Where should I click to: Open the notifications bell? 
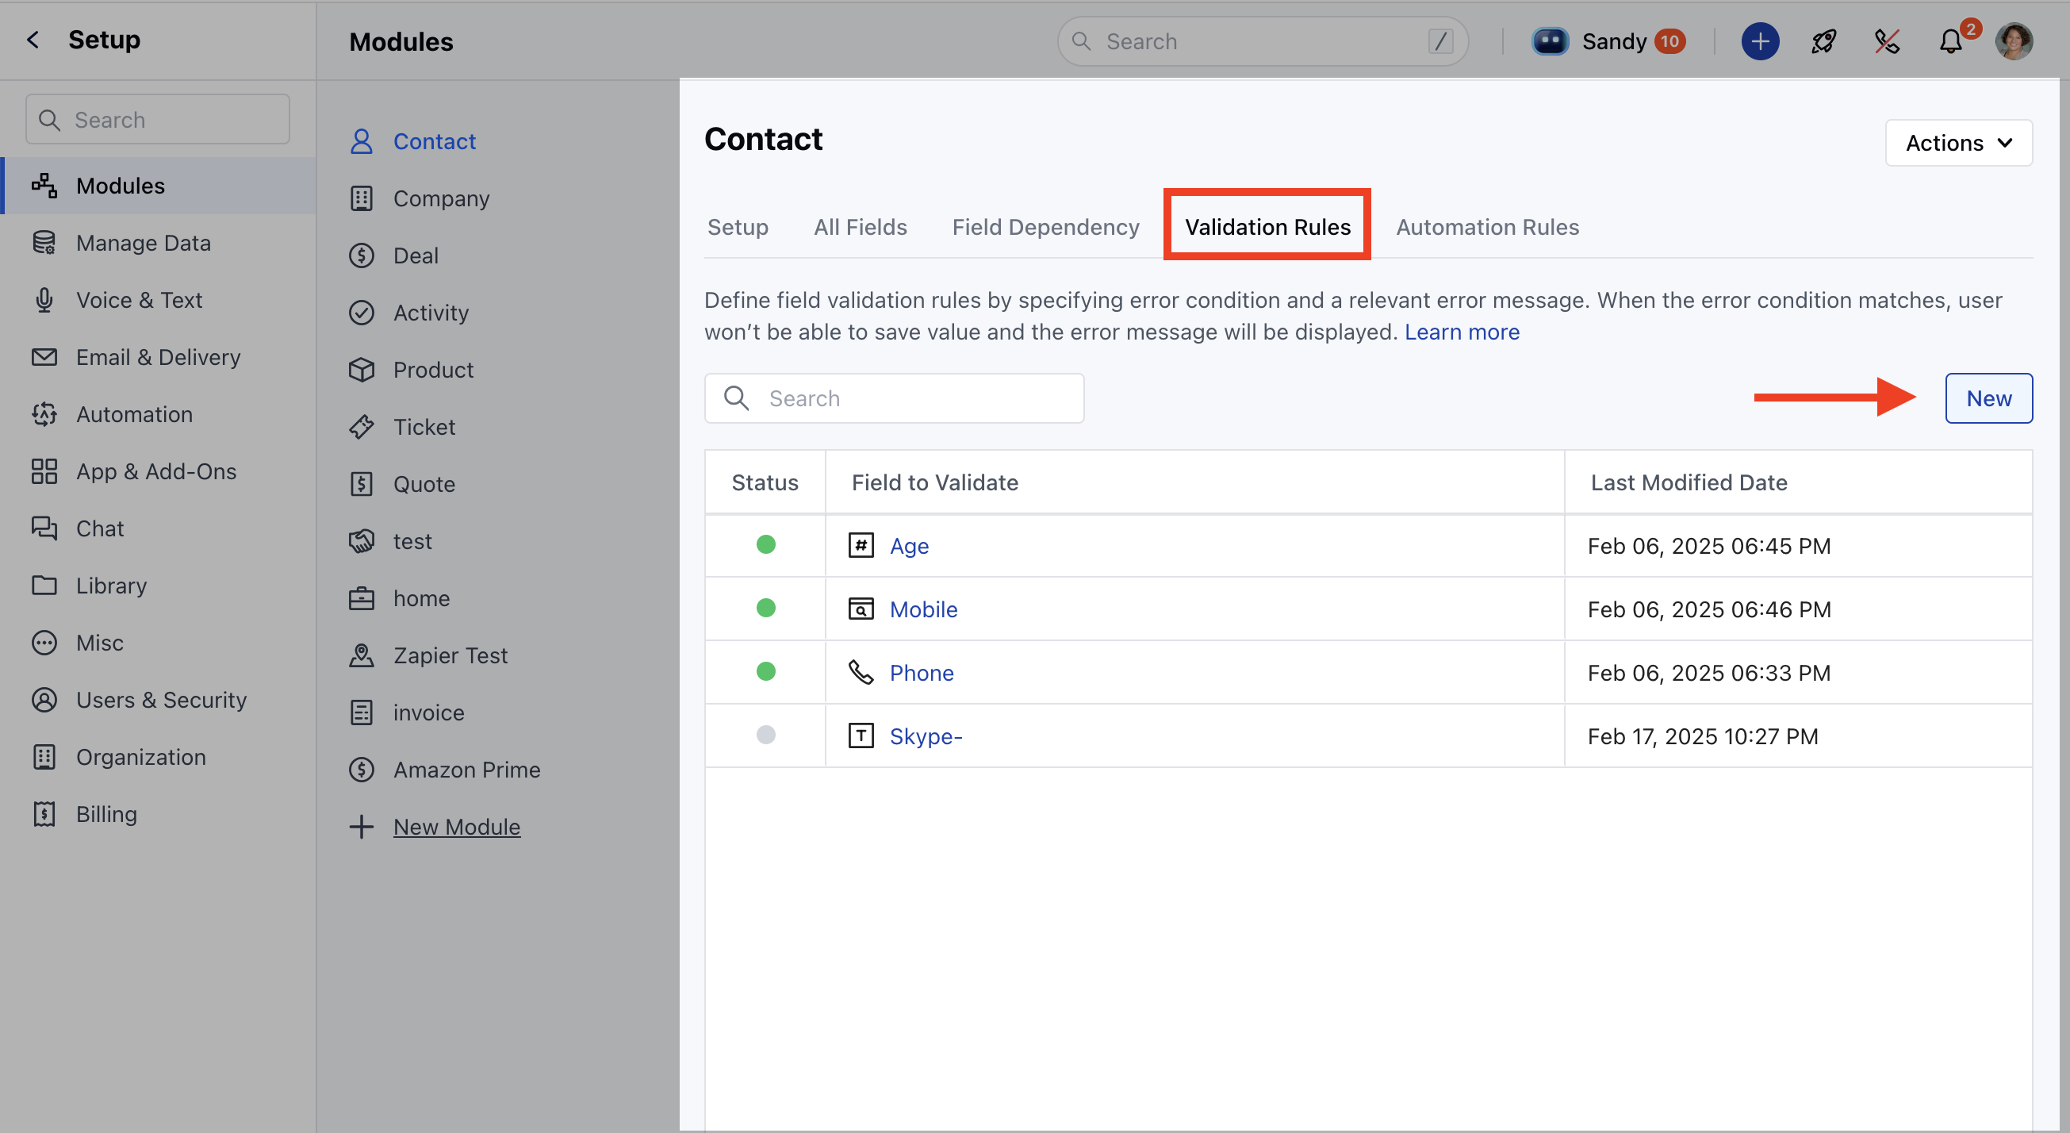click(1950, 41)
